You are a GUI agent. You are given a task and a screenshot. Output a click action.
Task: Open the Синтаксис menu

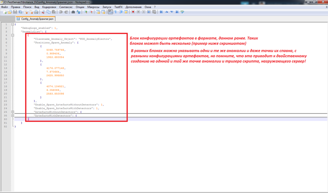tap(66, 7)
